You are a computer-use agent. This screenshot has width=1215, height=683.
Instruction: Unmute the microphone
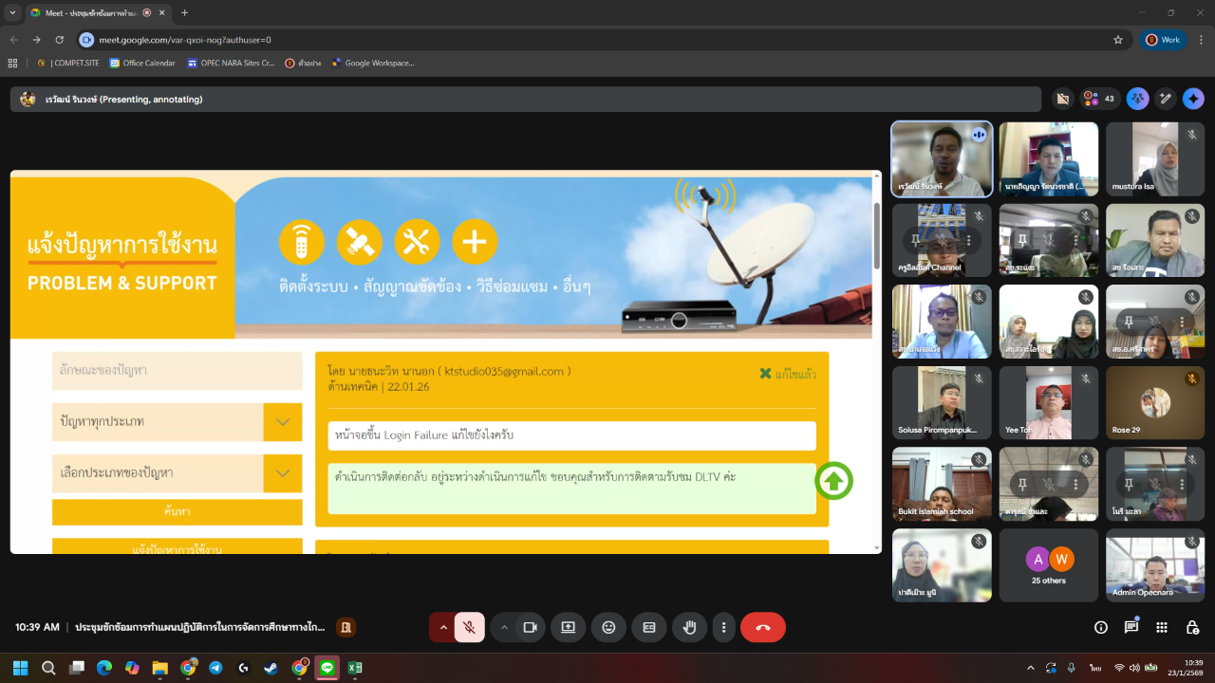469,627
